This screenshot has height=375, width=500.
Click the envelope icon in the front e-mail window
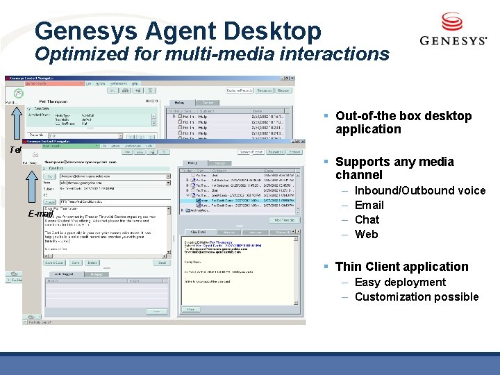[x=35, y=155]
